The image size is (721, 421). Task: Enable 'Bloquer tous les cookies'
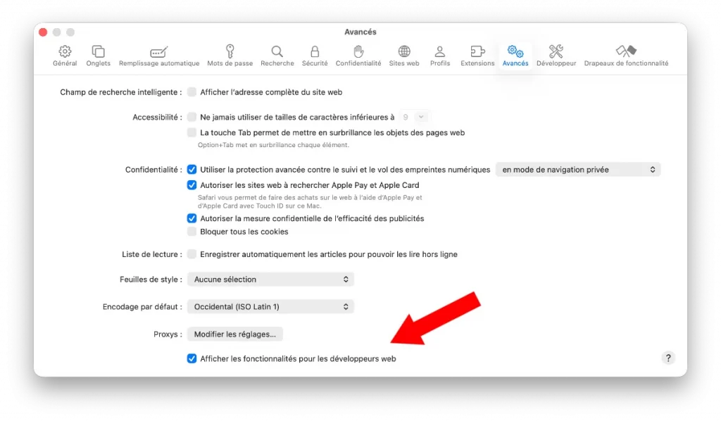pos(192,231)
